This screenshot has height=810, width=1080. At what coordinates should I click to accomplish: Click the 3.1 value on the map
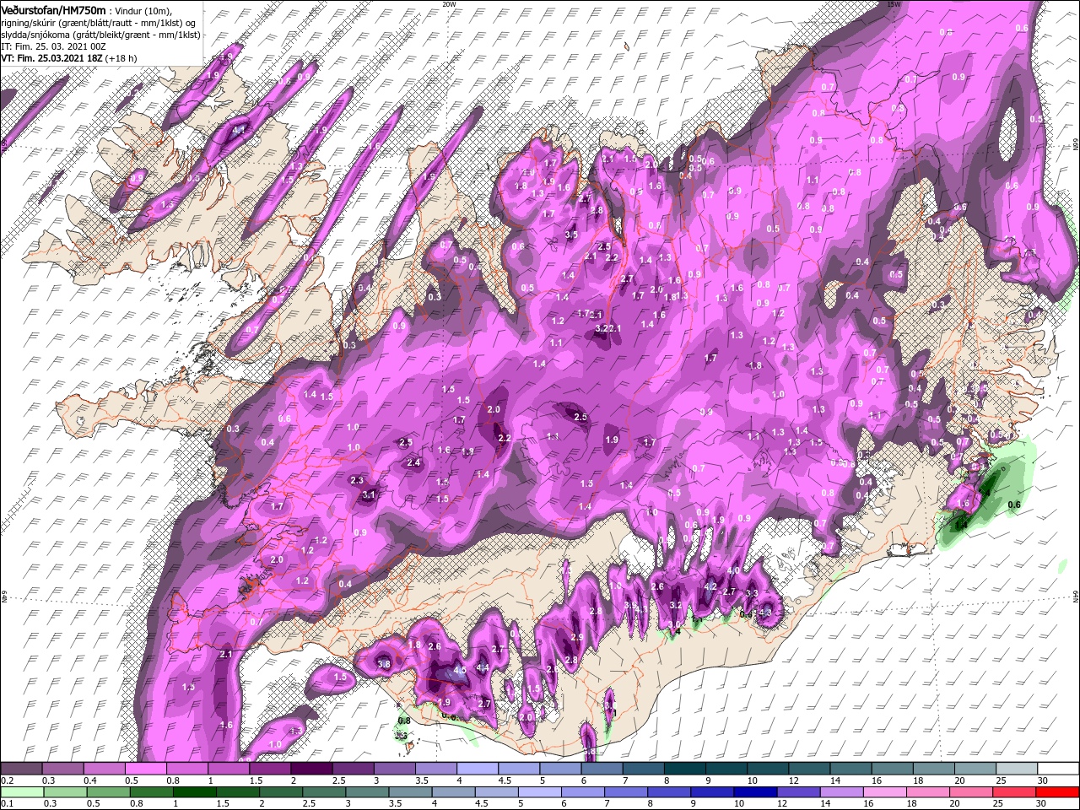tap(369, 494)
